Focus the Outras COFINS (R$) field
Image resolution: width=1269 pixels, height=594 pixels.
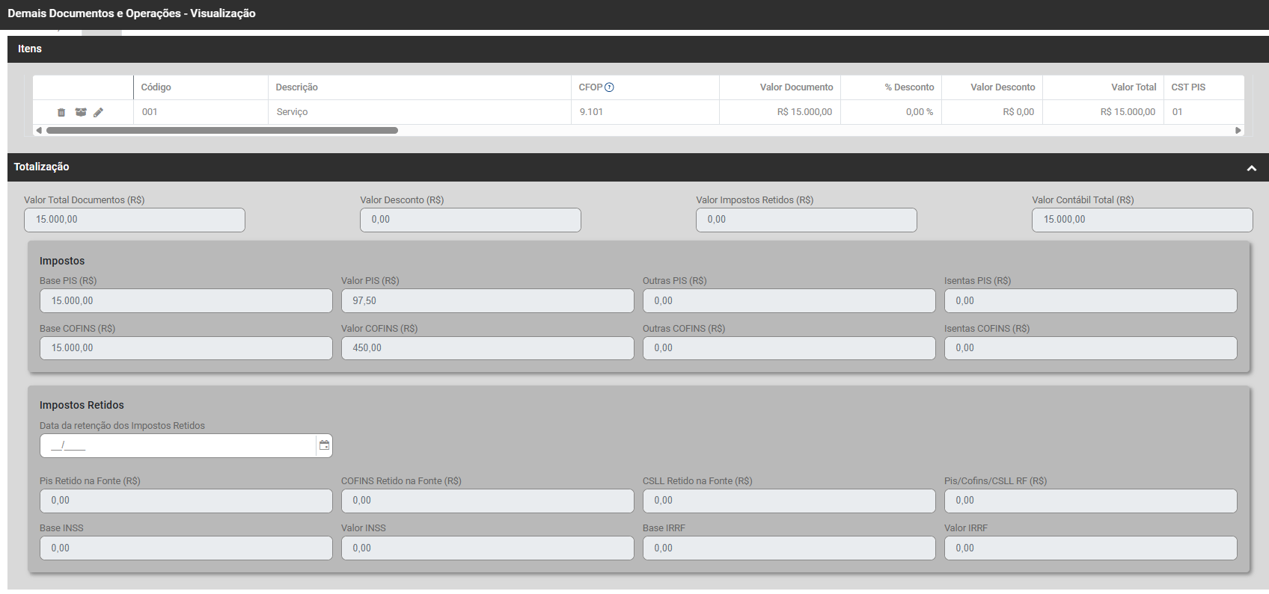click(x=789, y=348)
